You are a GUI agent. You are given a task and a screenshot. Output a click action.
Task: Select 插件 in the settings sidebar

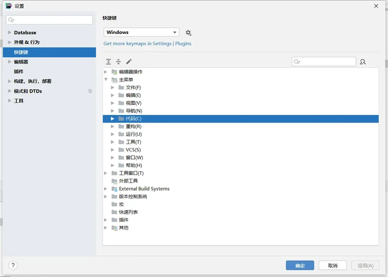pyautogui.click(x=18, y=71)
